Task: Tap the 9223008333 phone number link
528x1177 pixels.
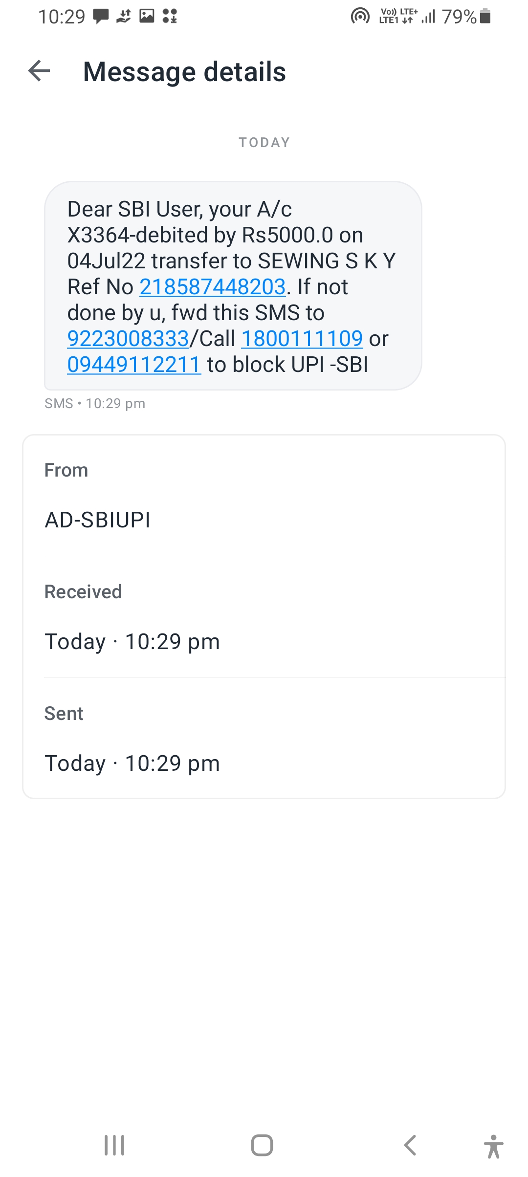Action: coord(128,339)
